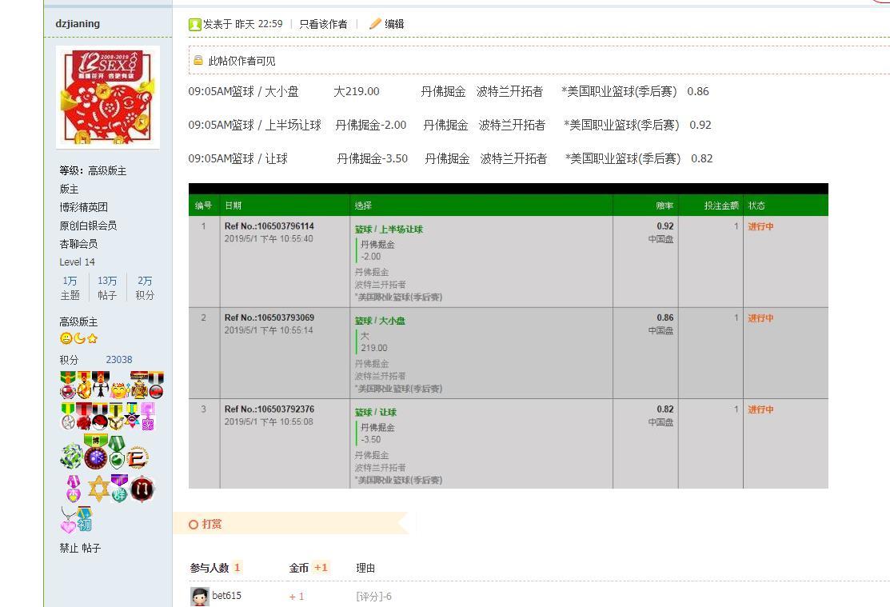Open the dzjianing username link
Screen dimensions: 890x607
(x=78, y=23)
